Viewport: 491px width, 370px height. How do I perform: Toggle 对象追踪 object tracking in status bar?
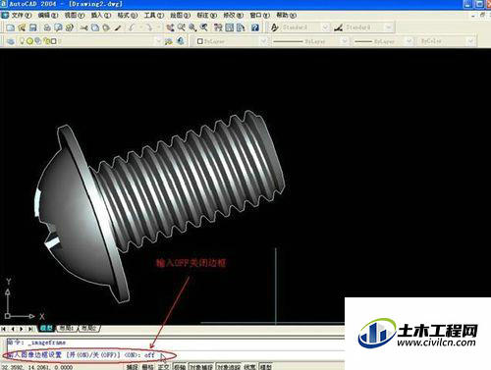pyautogui.click(x=229, y=367)
